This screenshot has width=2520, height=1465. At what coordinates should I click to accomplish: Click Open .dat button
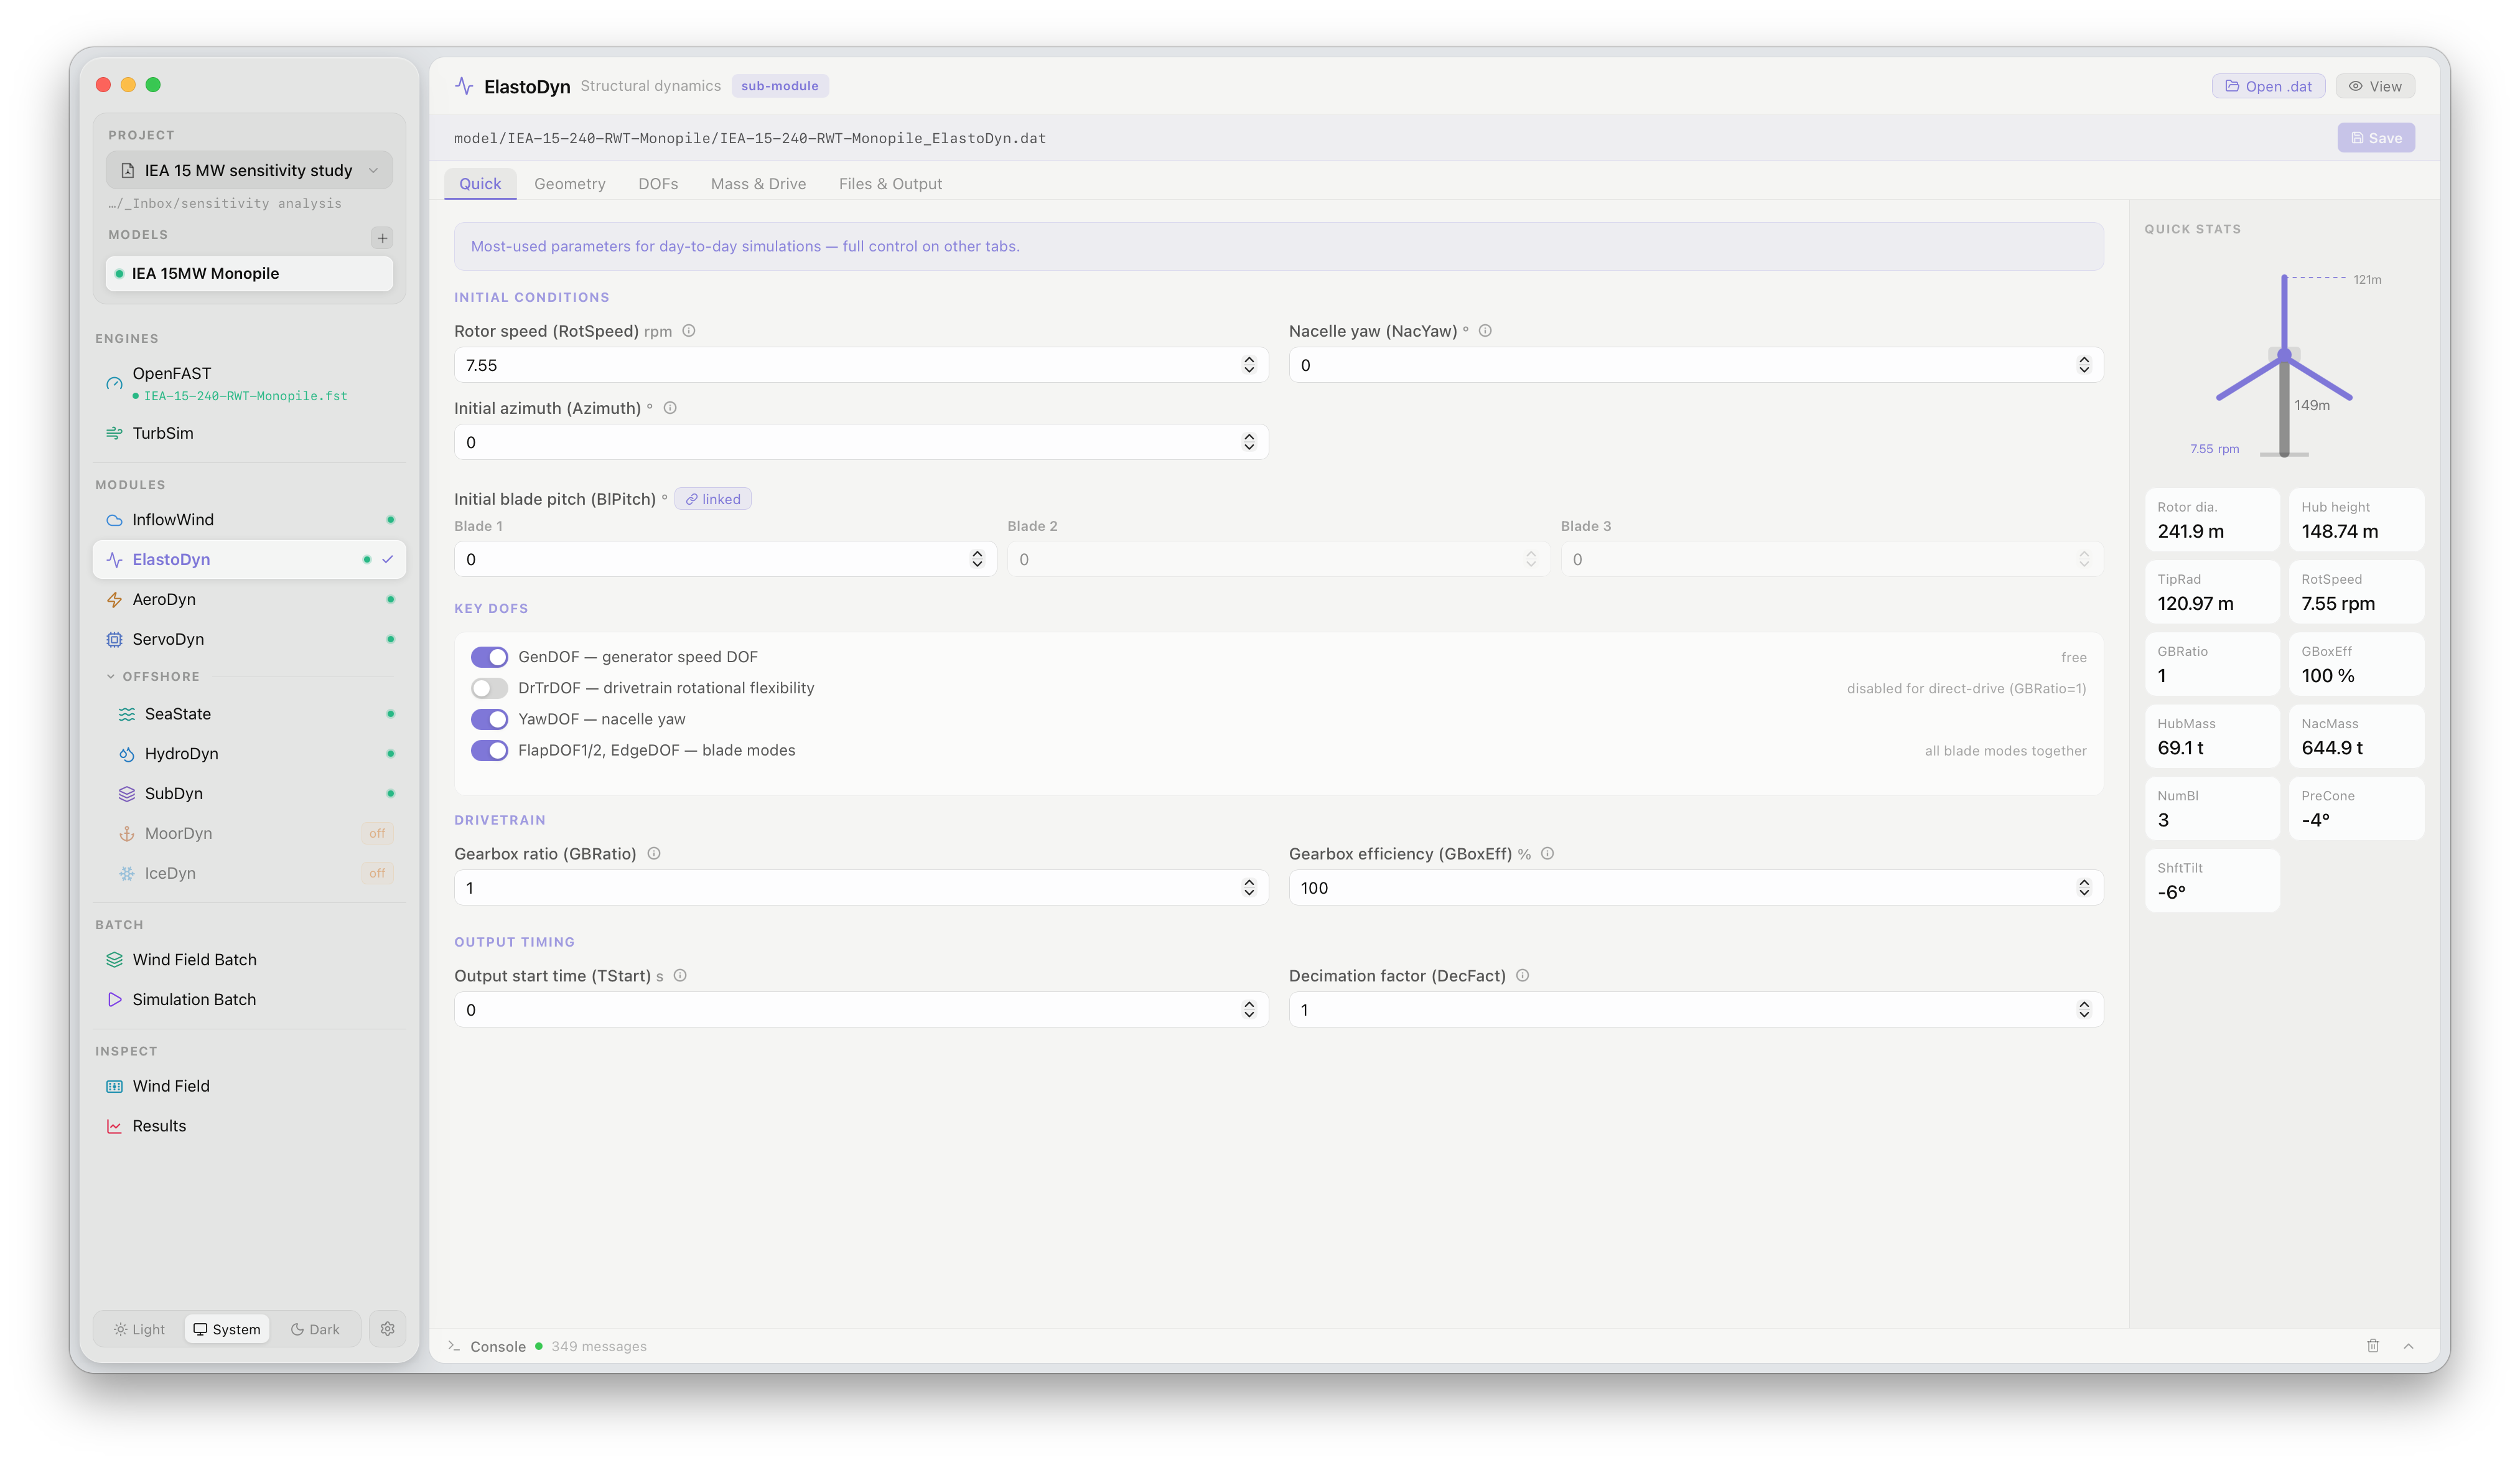tap(2268, 86)
